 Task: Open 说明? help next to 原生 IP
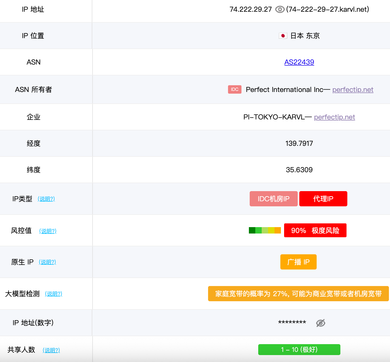pyautogui.click(x=47, y=262)
